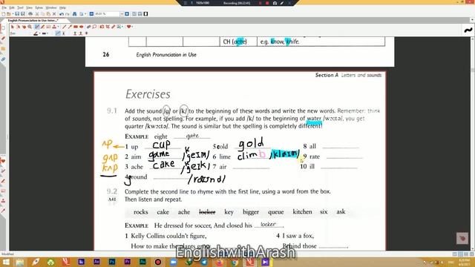Click blue zoom out button

[91, 14]
